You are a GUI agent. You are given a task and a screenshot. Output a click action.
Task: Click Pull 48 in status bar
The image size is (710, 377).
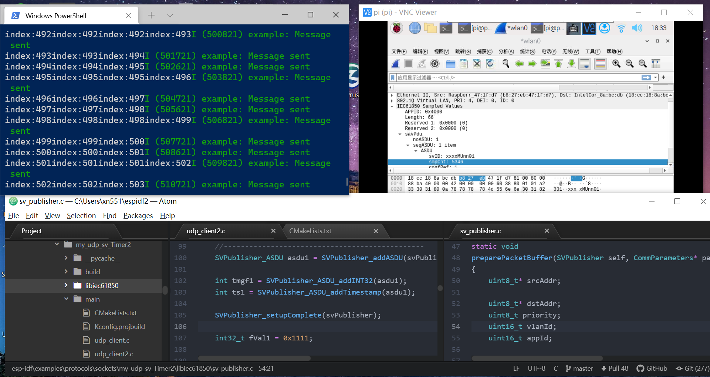pyautogui.click(x=615, y=368)
